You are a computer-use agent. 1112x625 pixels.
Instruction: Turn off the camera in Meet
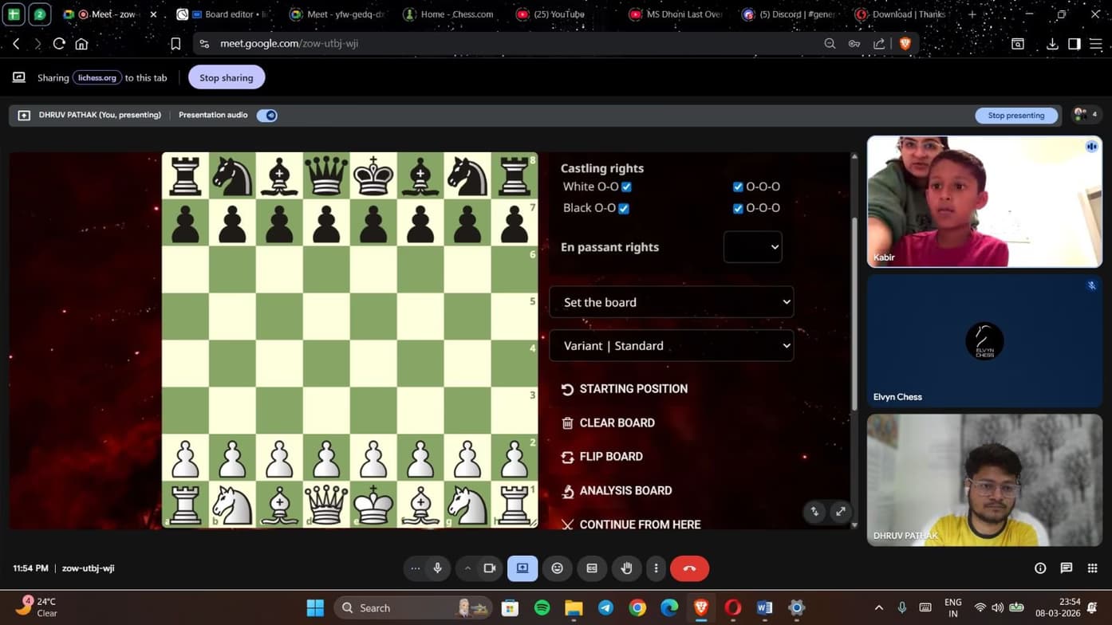(490, 568)
